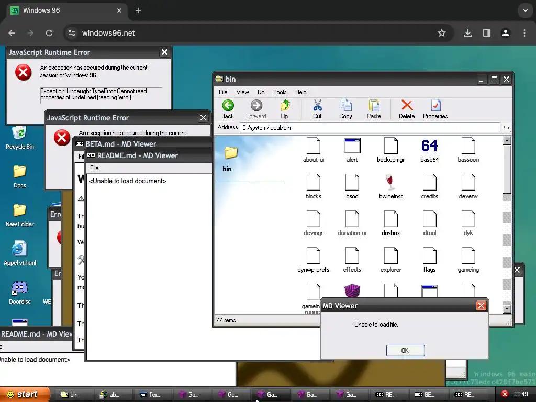Click the 77 items status bar text
This screenshot has height=402, width=536.
tap(226, 320)
